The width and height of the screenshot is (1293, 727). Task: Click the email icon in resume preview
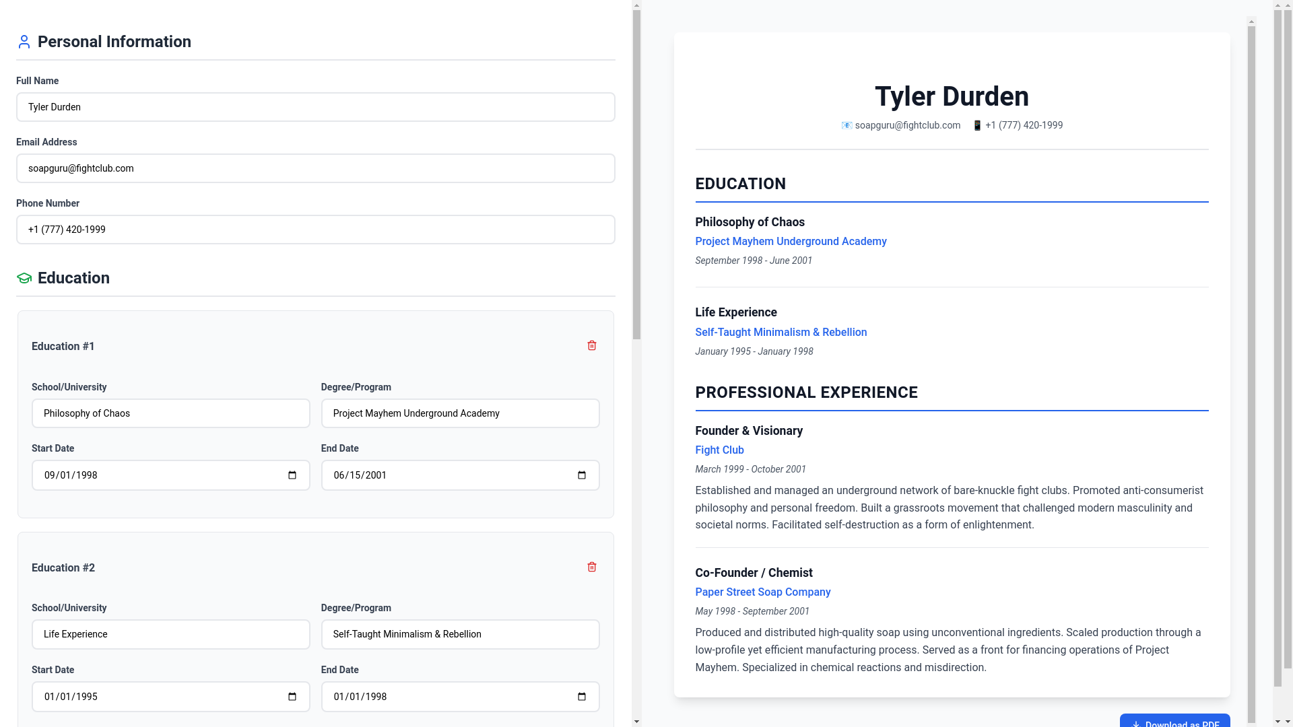click(x=847, y=125)
